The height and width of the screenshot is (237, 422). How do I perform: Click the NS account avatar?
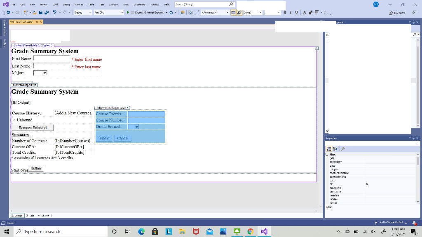[376, 4]
